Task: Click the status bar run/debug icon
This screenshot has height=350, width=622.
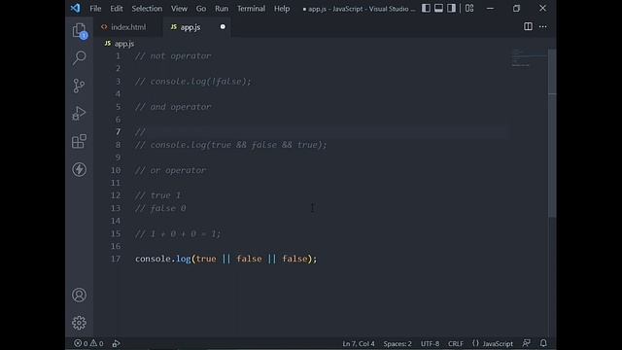Action: point(116,343)
